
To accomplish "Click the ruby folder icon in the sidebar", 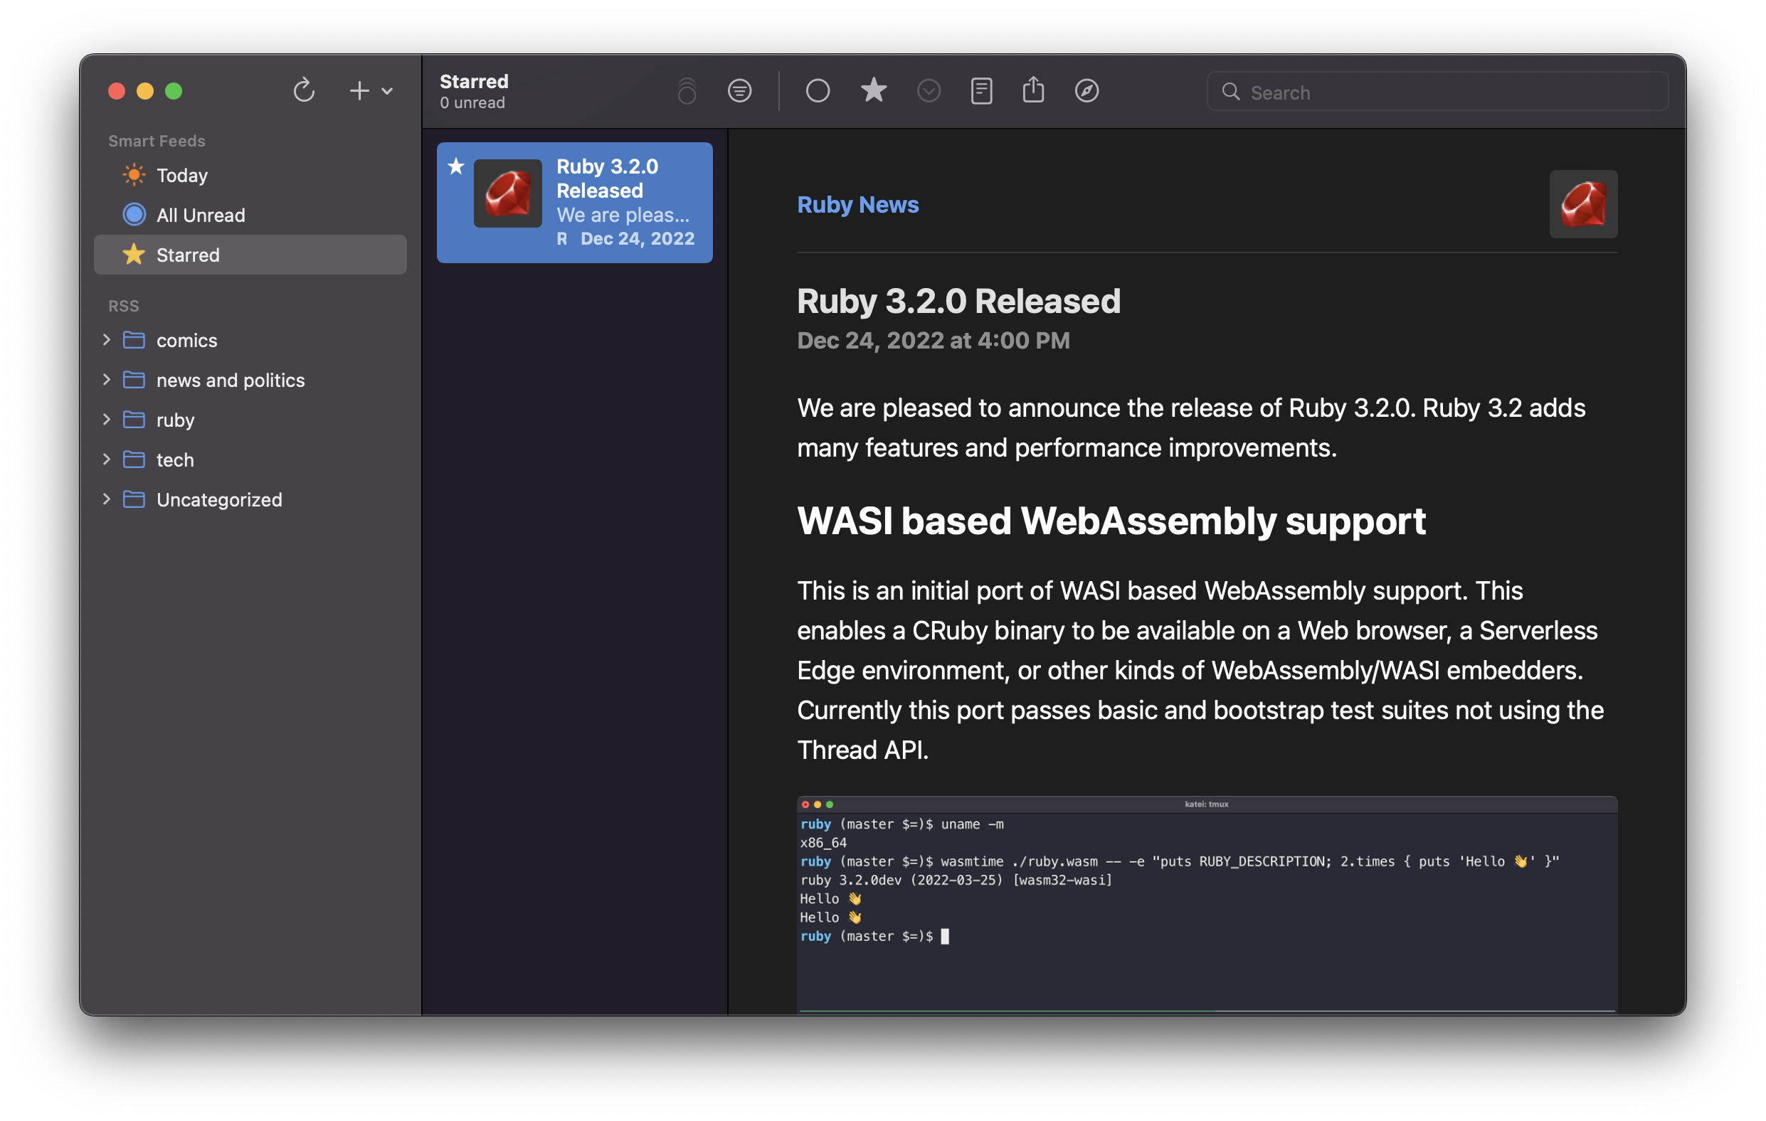I will 134,419.
